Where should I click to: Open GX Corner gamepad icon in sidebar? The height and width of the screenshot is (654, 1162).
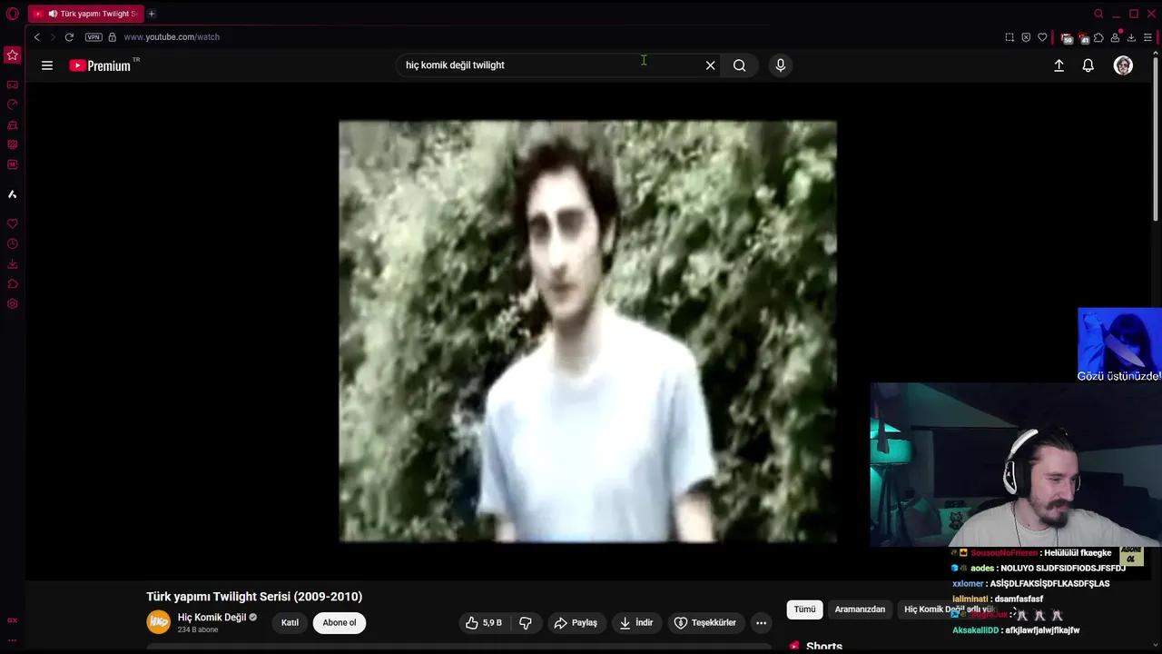[x=13, y=84]
